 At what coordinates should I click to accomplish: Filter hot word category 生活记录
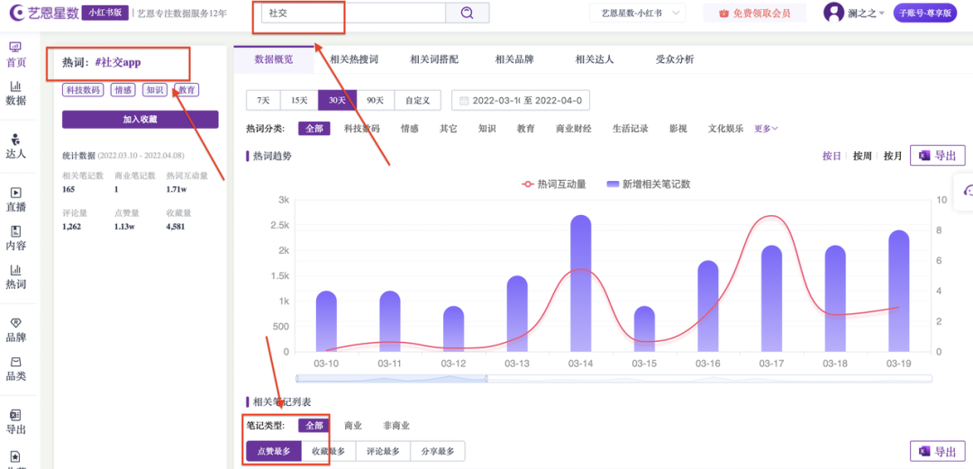click(631, 129)
